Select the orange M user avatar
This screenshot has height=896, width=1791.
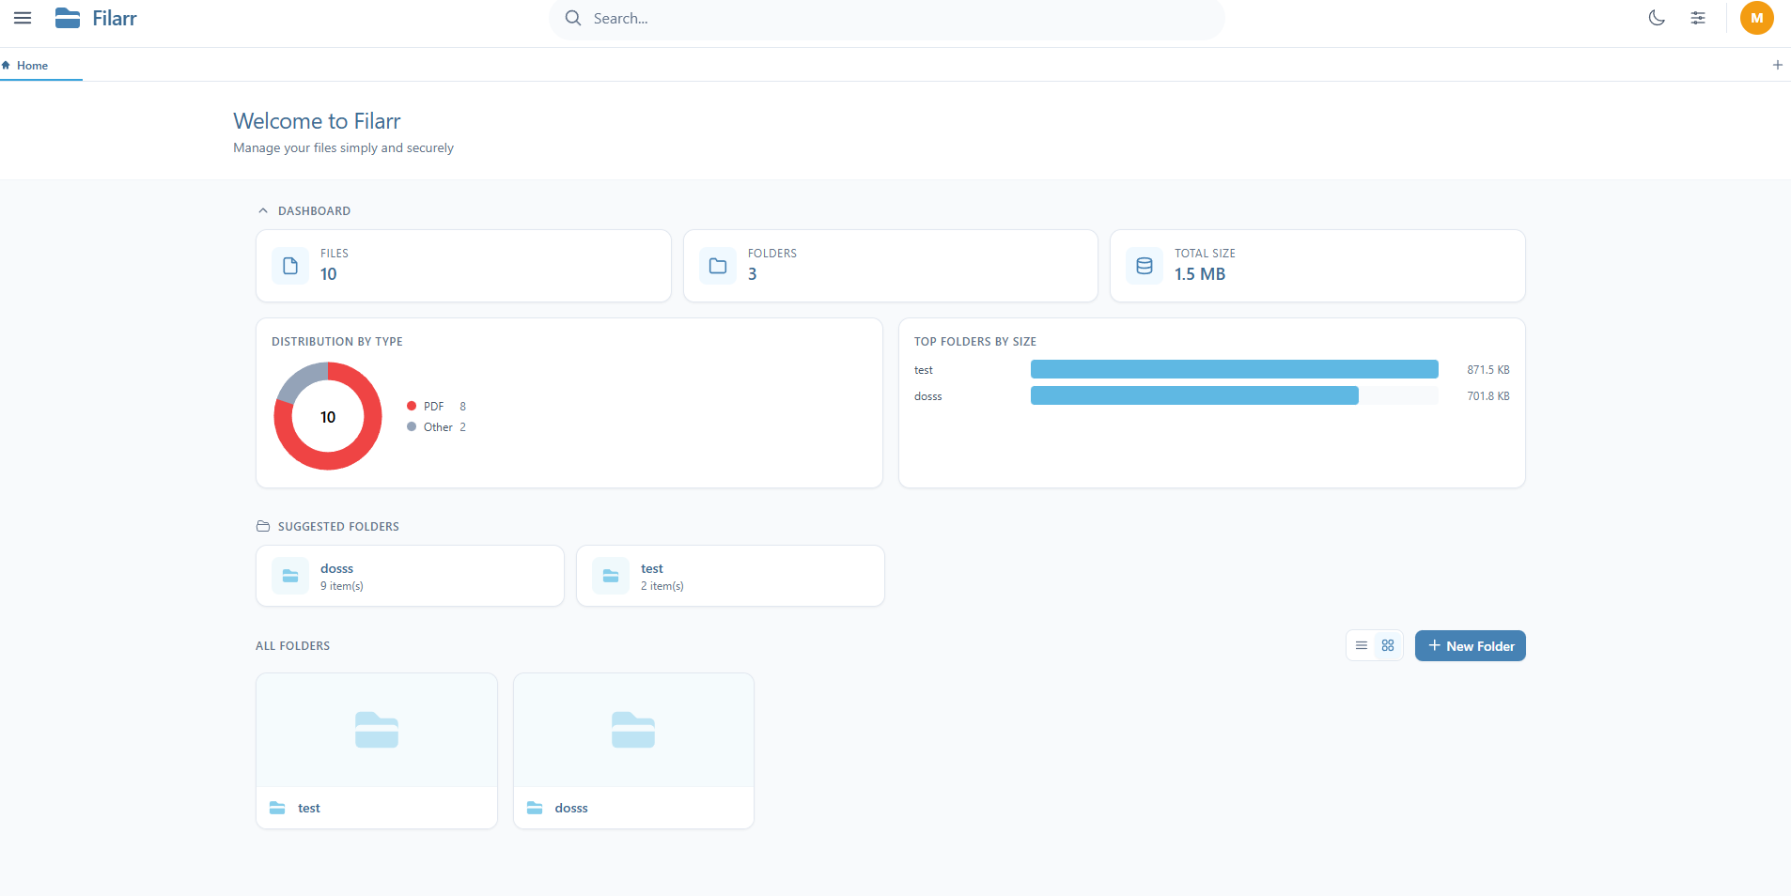point(1756,18)
